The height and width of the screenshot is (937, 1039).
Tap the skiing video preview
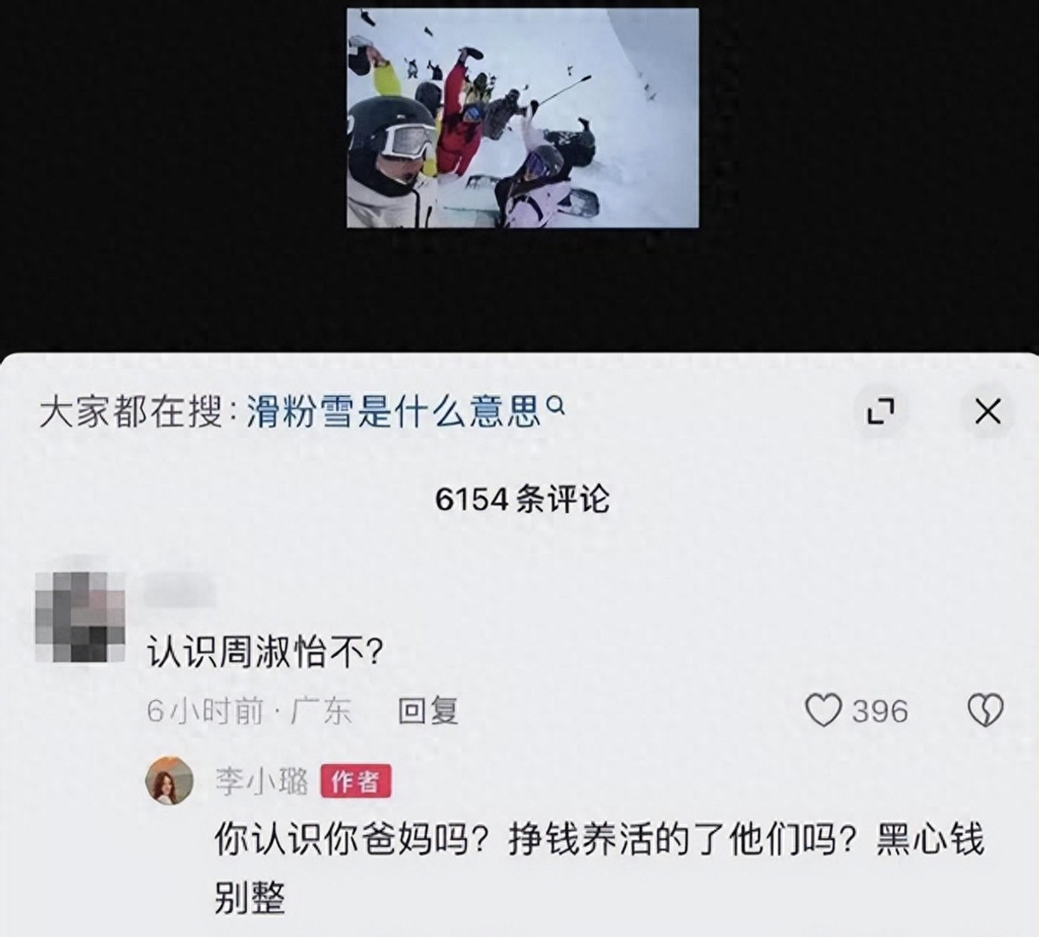[523, 119]
